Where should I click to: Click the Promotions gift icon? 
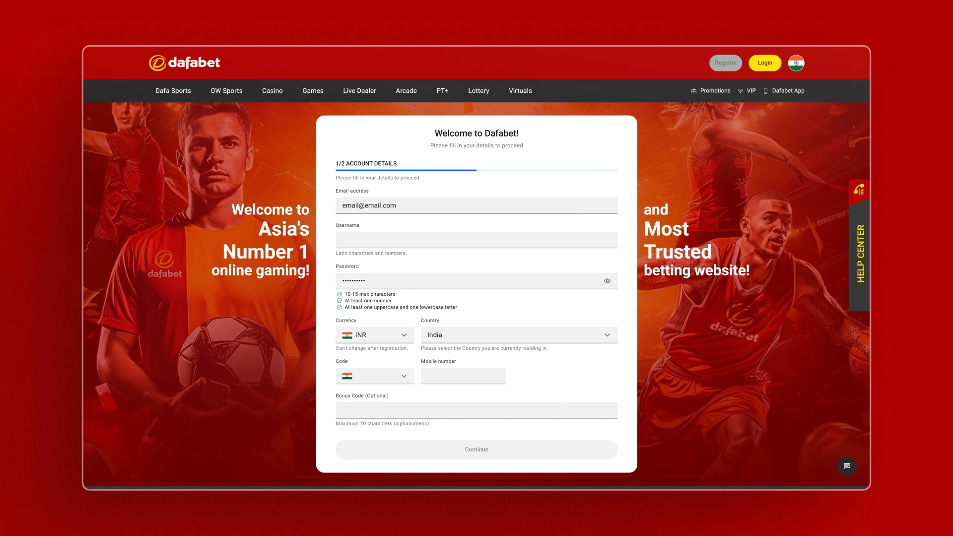[694, 91]
